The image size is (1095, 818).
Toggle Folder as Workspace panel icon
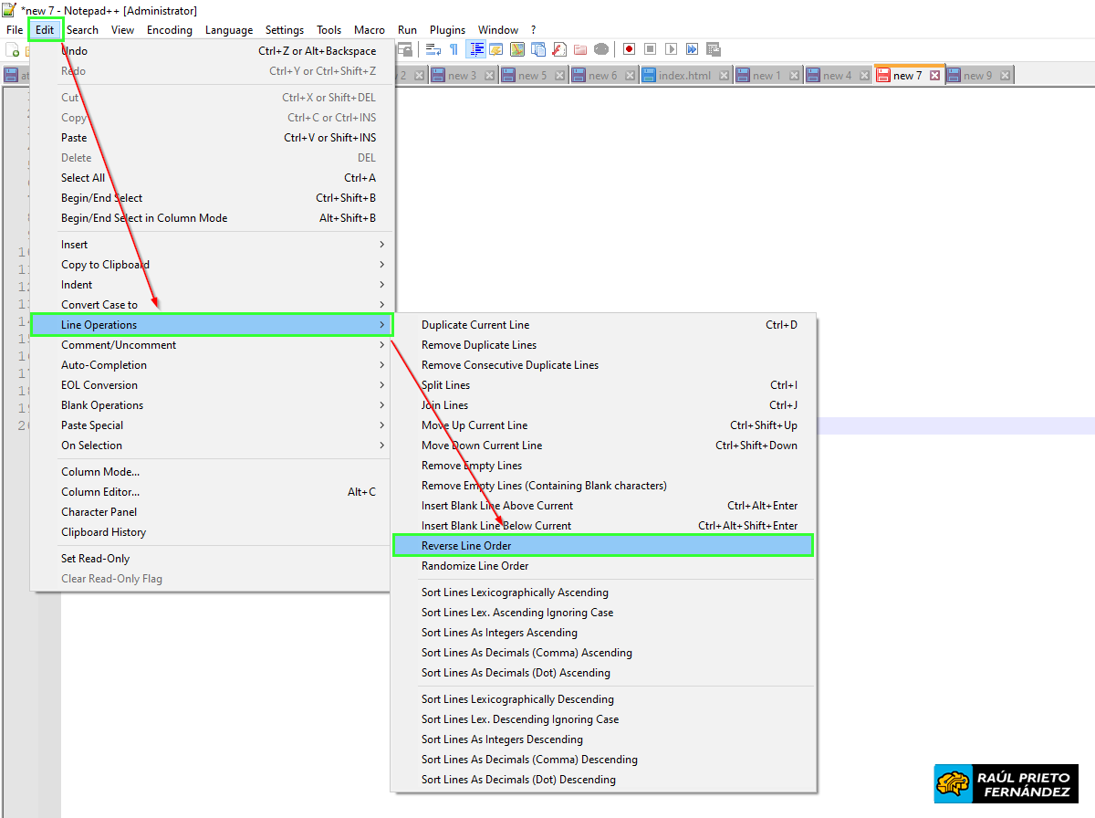pyautogui.click(x=580, y=49)
